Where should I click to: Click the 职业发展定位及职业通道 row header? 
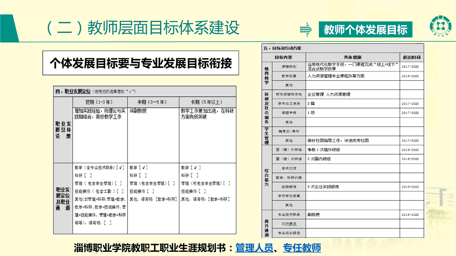click(63, 199)
